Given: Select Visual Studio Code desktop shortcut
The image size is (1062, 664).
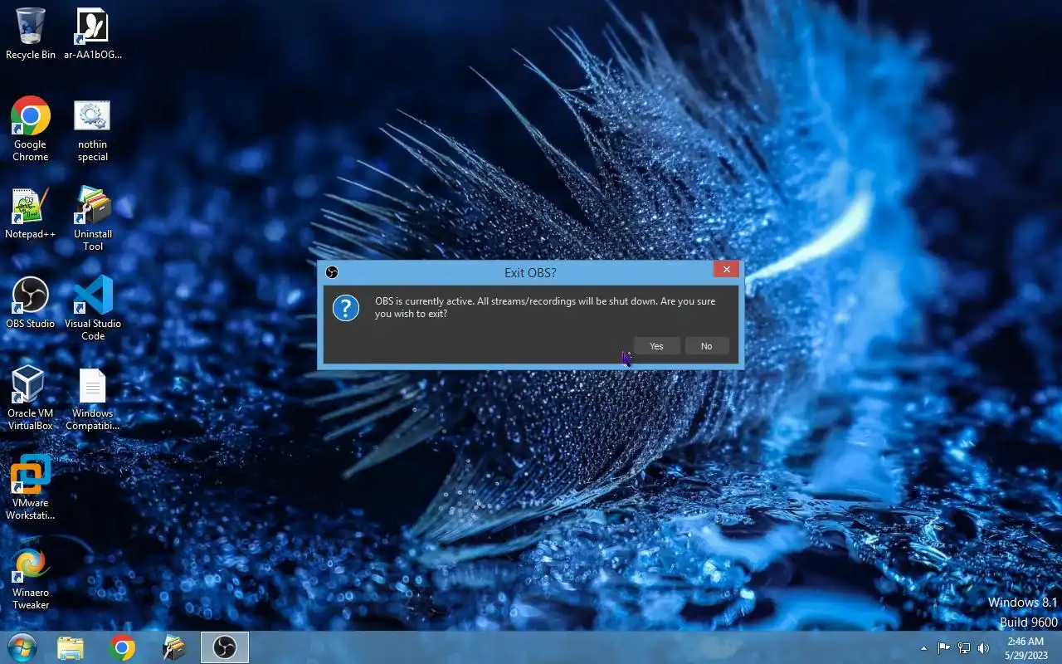Looking at the screenshot, I should click(93, 308).
